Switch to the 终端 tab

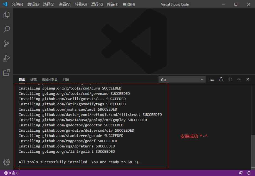(x=33, y=80)
